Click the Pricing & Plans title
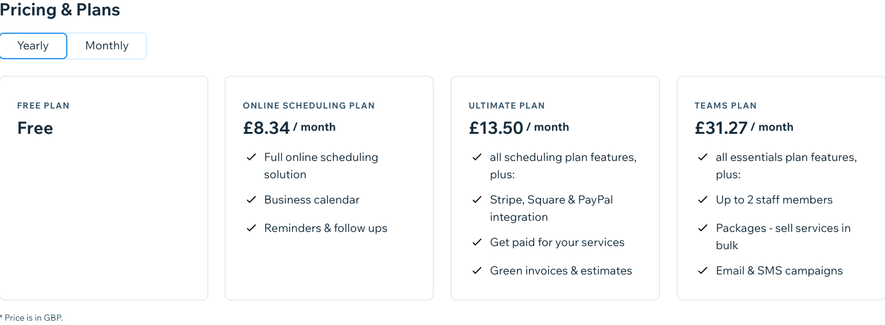This screenshot has width=885, height=325. click(x=60, y=10)
